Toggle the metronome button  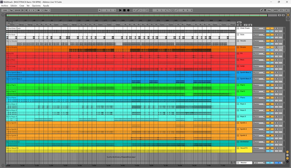tap(38, 10)
